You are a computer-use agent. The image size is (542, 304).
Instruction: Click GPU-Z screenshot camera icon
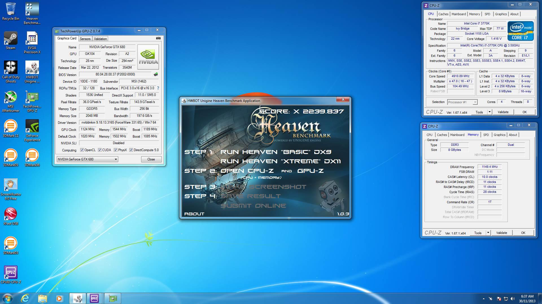(x=158, y=38)
